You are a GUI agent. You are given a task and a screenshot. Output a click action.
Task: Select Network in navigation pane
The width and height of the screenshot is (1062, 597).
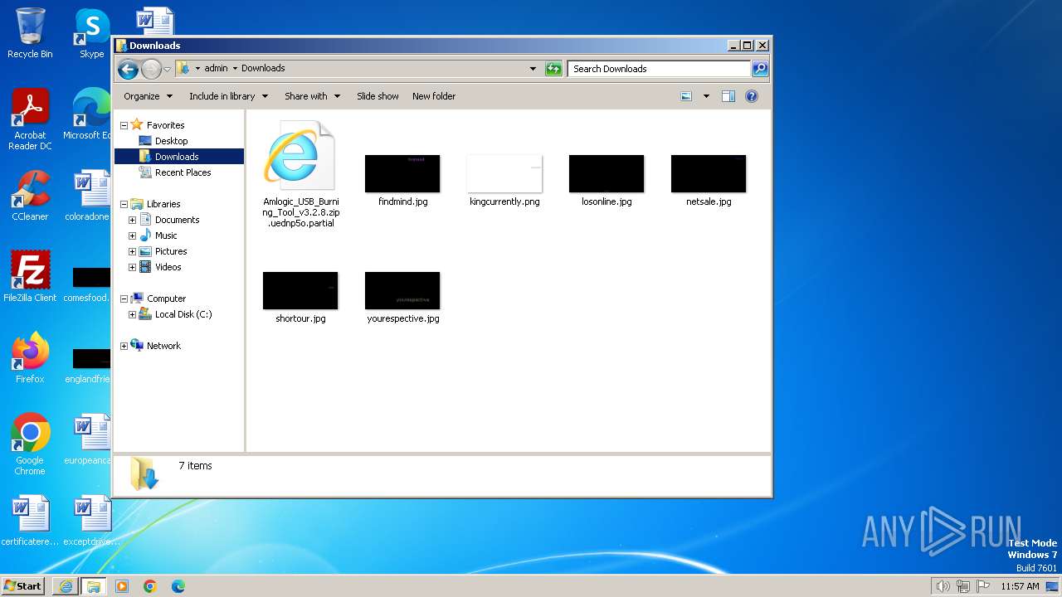tap(163, 346)
